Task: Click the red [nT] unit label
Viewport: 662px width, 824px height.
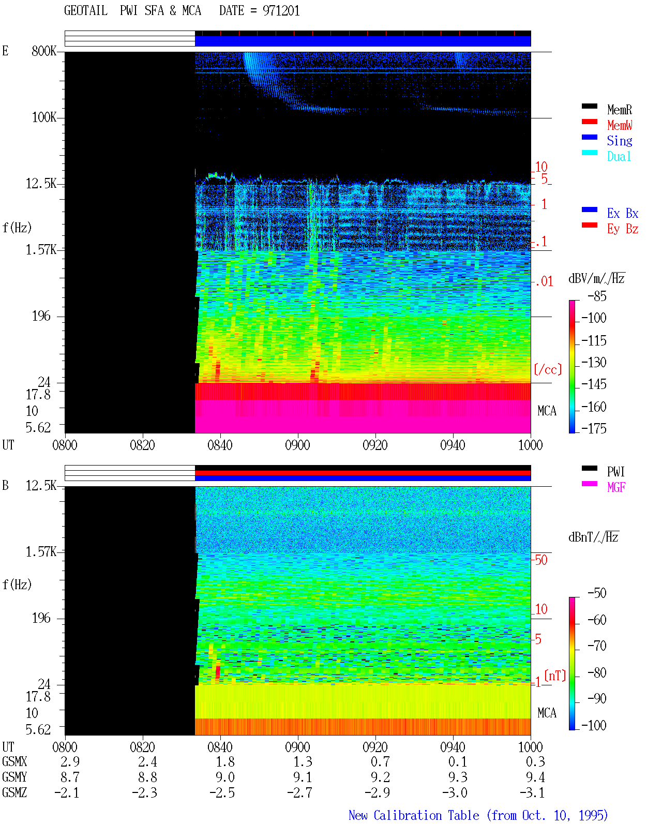Action: pyautogui.click(x=555, y=676)
